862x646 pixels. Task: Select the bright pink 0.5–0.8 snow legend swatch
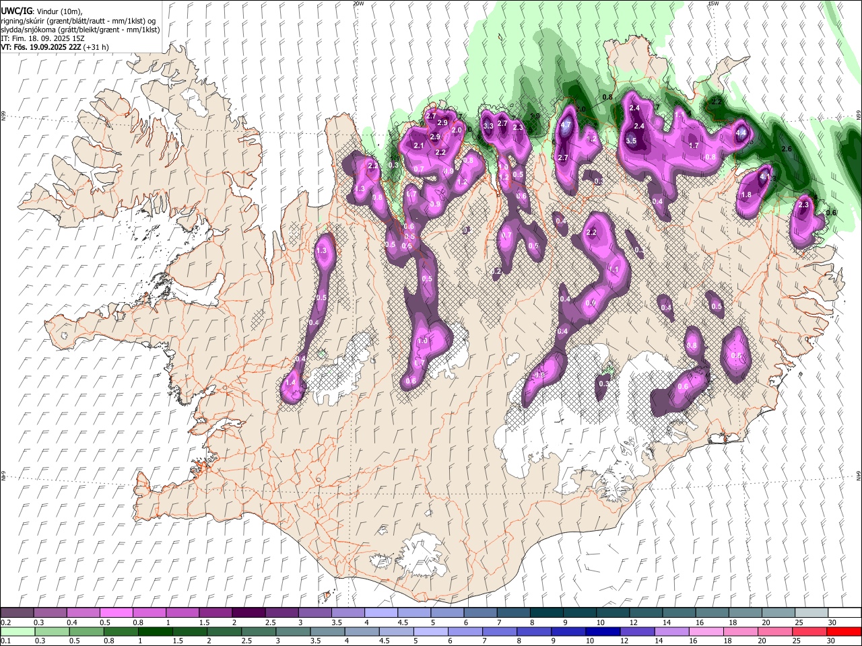(116, 613)
